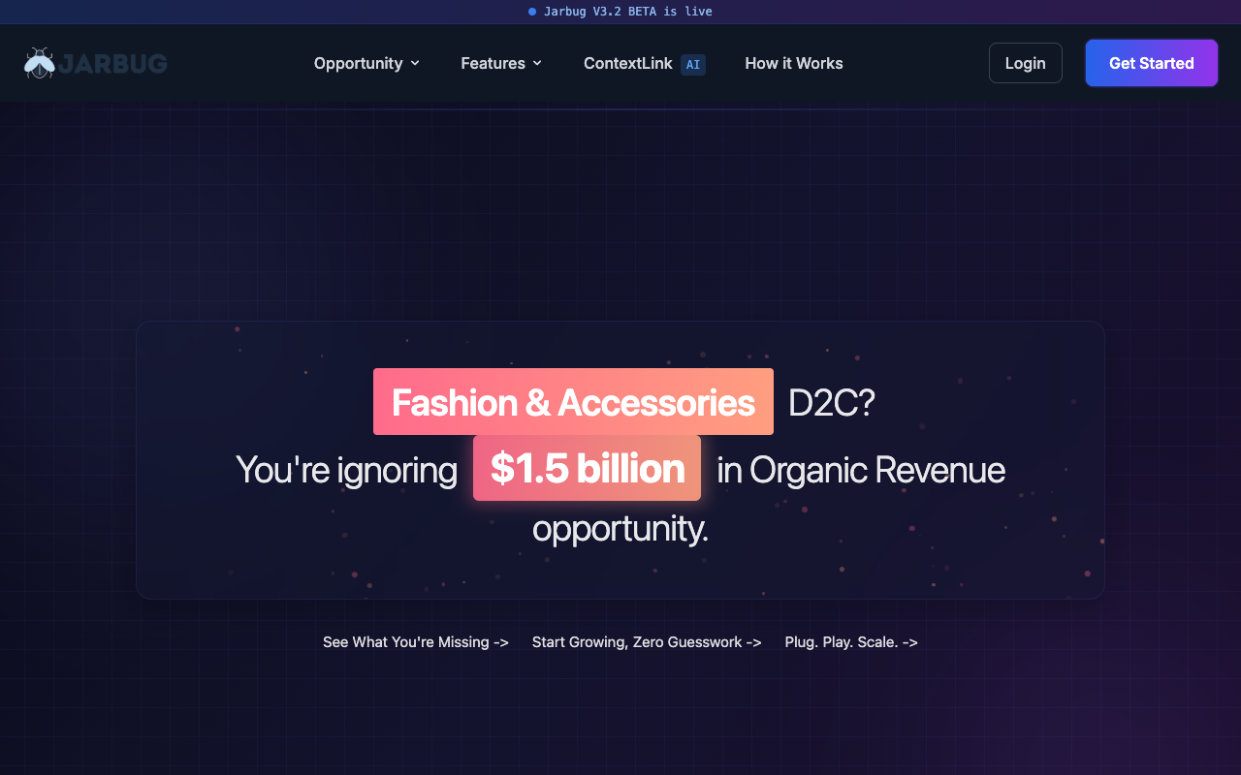Click the Fashion & Accessories highlighted label

click(x=573, y=402)
